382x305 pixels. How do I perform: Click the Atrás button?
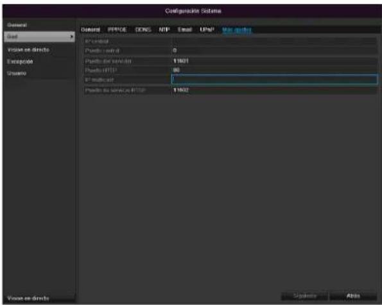click(x=353, y=296)
